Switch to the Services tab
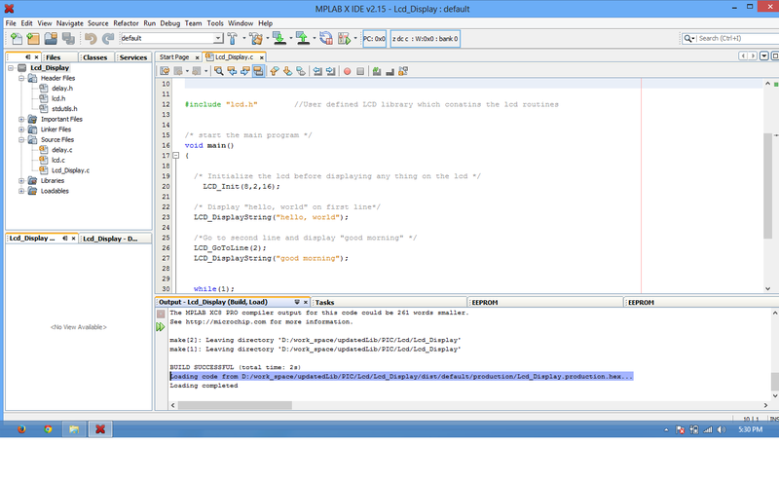Screen dimensions: 779x482 click(133, 57)
